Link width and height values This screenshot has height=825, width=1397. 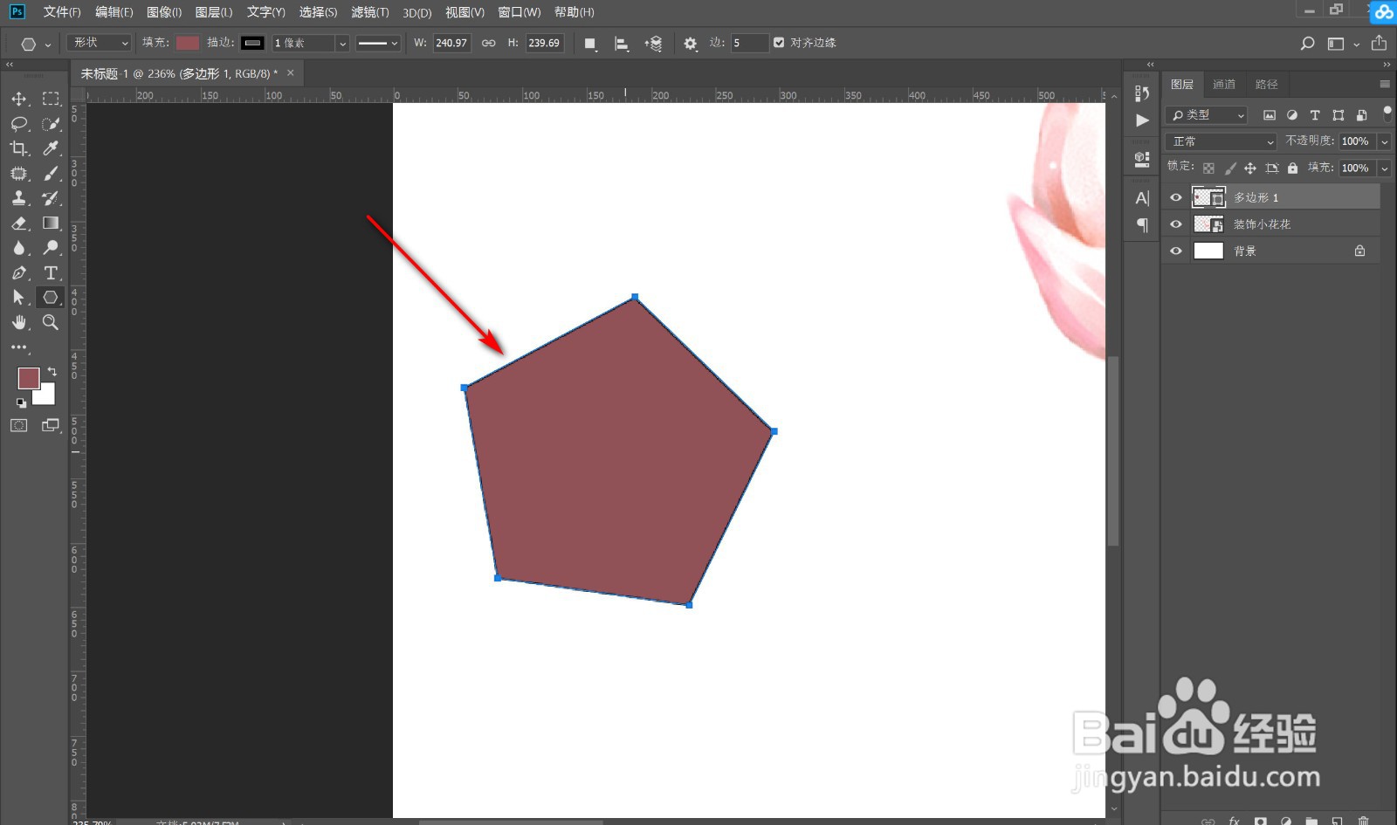(489, 43)
